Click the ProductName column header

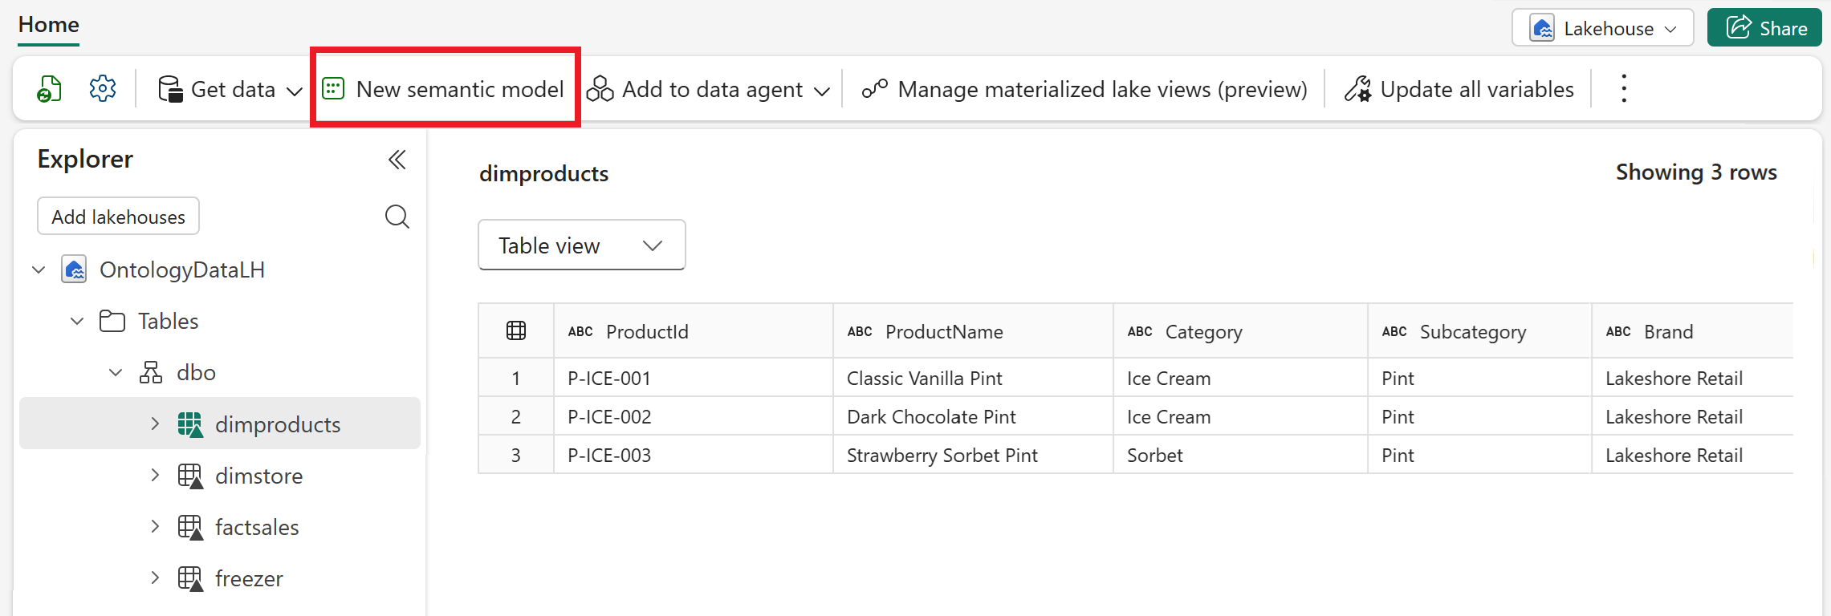coord(973,331)
